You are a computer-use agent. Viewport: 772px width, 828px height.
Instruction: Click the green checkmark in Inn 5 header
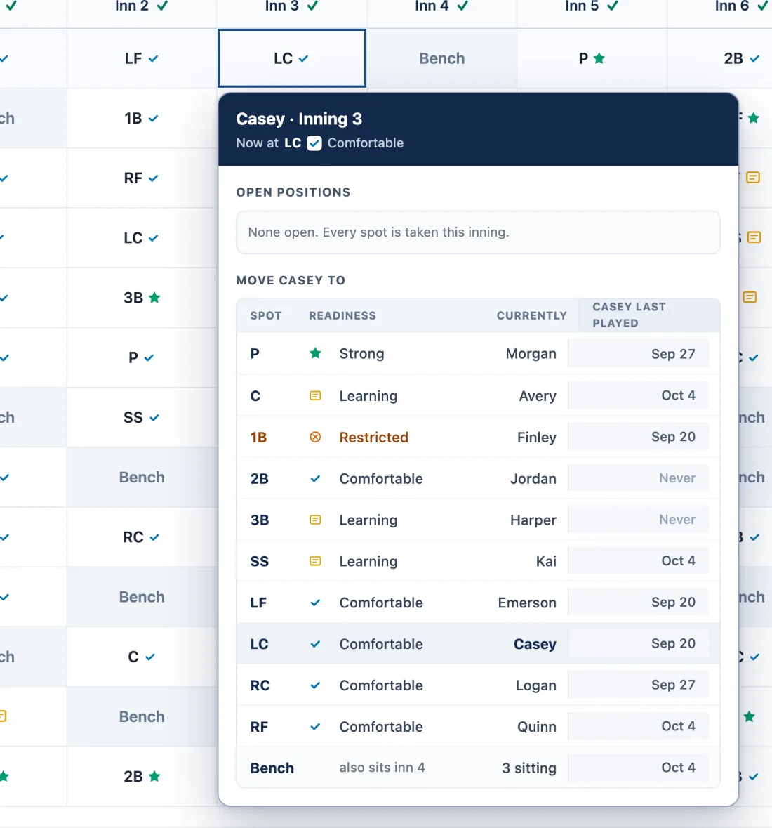point(612,6)
